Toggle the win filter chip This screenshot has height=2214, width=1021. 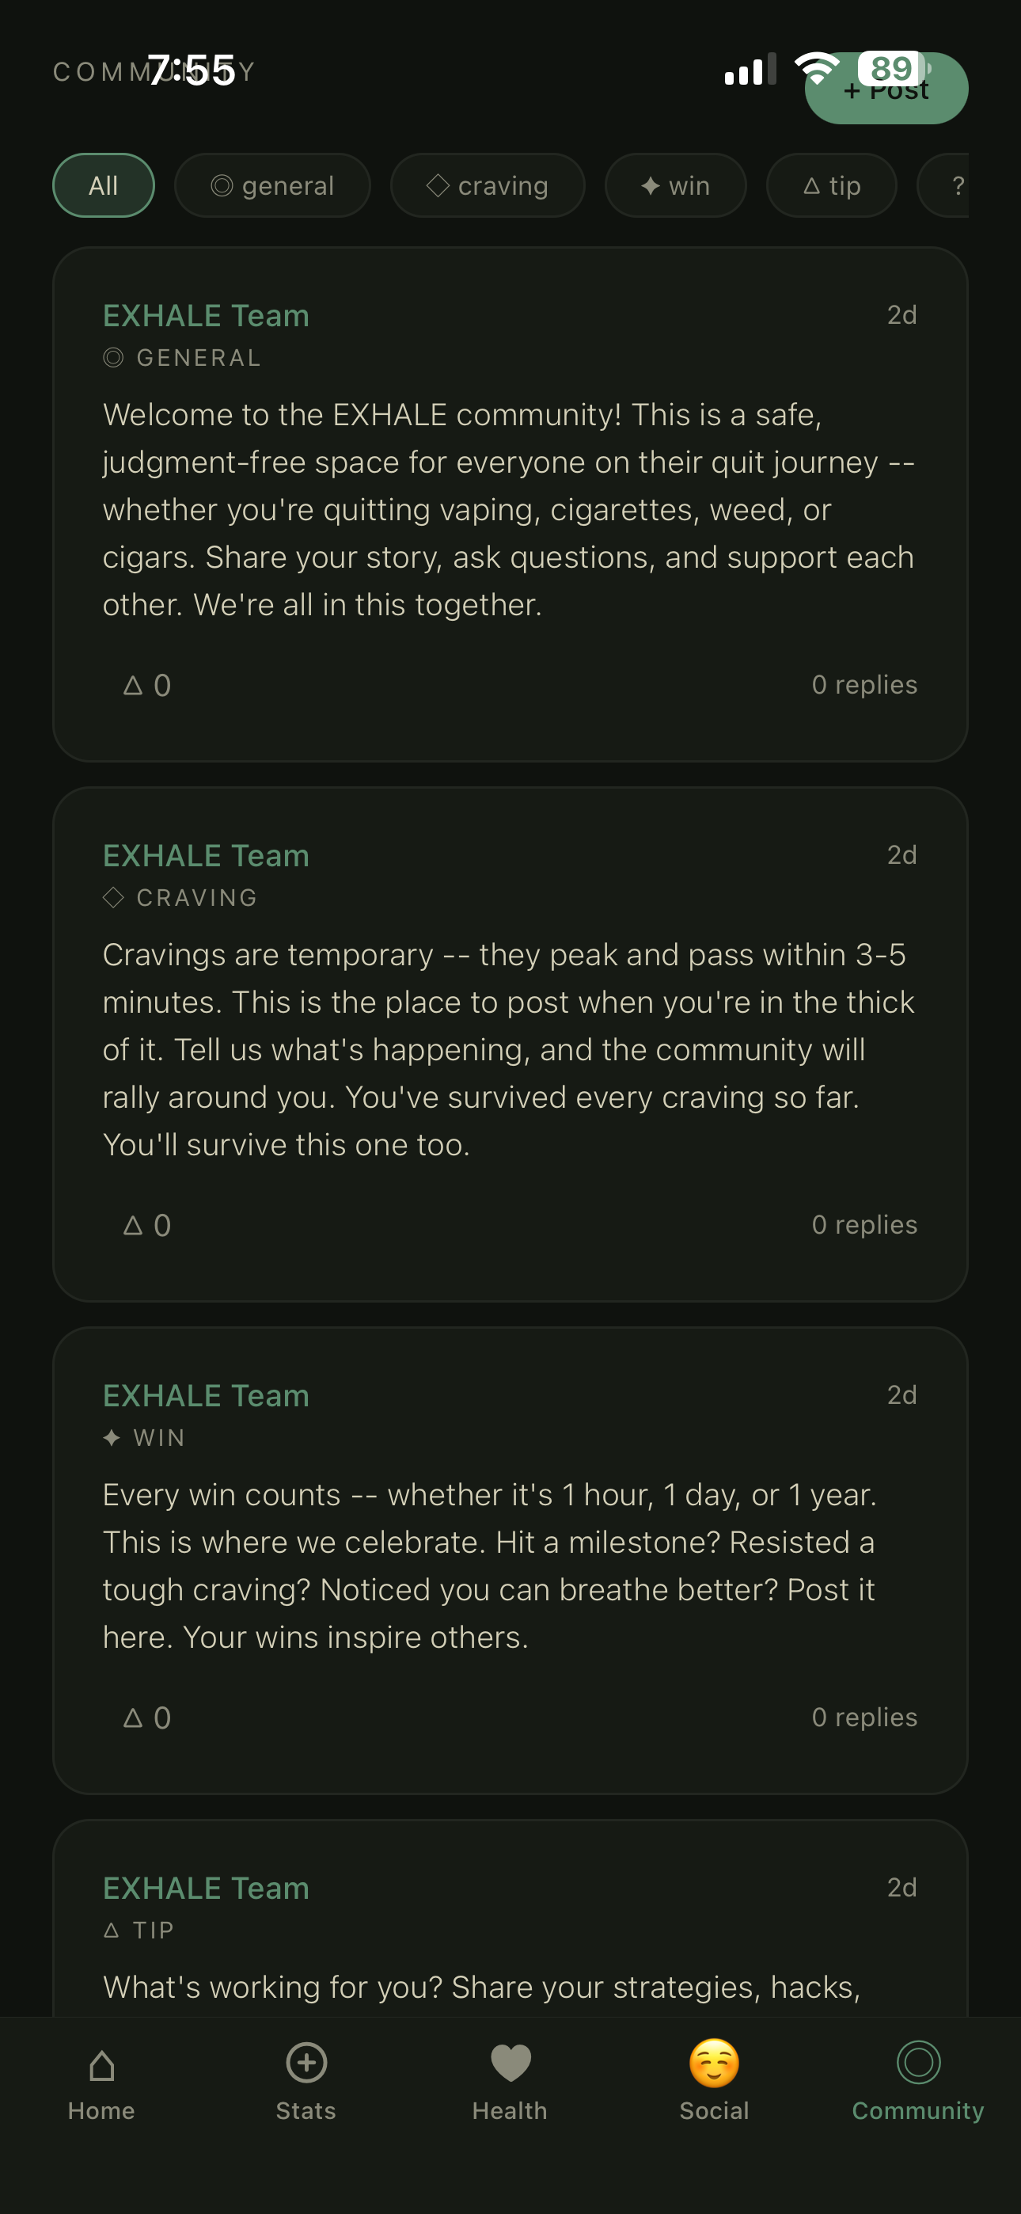pyautogui.click(x=675, y=184)
